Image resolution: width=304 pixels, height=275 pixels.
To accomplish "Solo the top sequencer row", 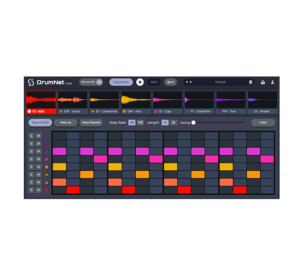I will 31,136.
